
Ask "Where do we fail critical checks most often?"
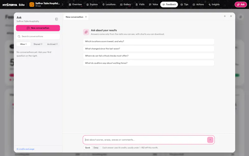(149, 56)
